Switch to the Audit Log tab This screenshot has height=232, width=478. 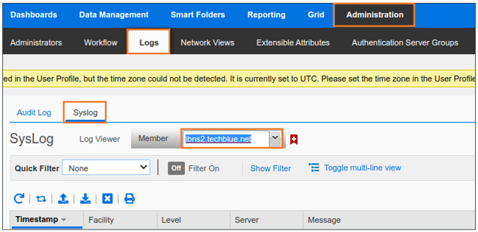[x=34, y=112]
